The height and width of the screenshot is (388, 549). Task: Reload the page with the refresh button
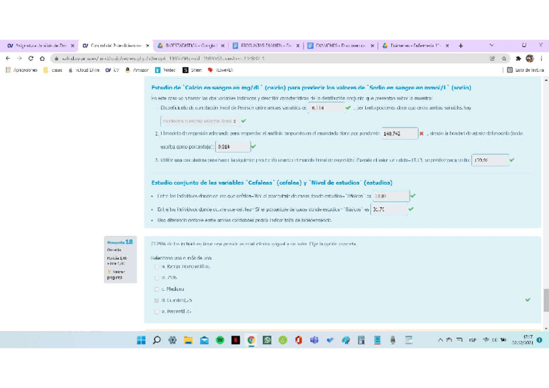point(30,58)
